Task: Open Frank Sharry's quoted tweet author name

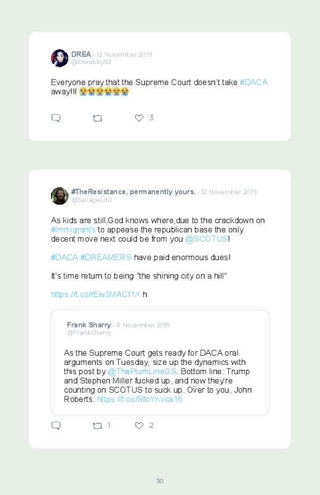Action: click(89, 325)
